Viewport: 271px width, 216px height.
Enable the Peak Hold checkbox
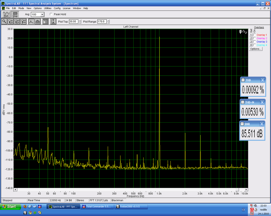(51, 14)
